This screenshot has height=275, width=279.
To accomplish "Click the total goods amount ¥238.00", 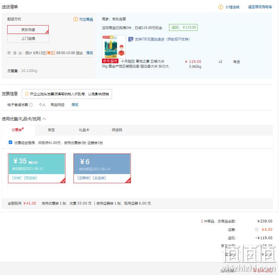I will coord(265,221).
